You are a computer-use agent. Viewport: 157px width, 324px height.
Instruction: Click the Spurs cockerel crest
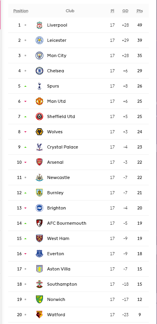[x=39, y=86]
